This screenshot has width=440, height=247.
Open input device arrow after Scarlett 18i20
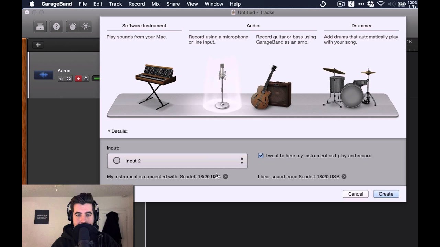point(225,176)
